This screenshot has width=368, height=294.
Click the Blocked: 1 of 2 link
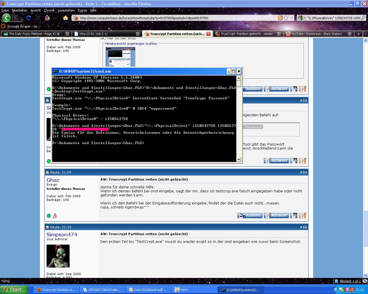click(350, 281)
